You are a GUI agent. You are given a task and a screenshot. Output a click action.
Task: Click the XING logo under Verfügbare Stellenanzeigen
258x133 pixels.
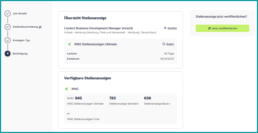[x=67, y=89]
